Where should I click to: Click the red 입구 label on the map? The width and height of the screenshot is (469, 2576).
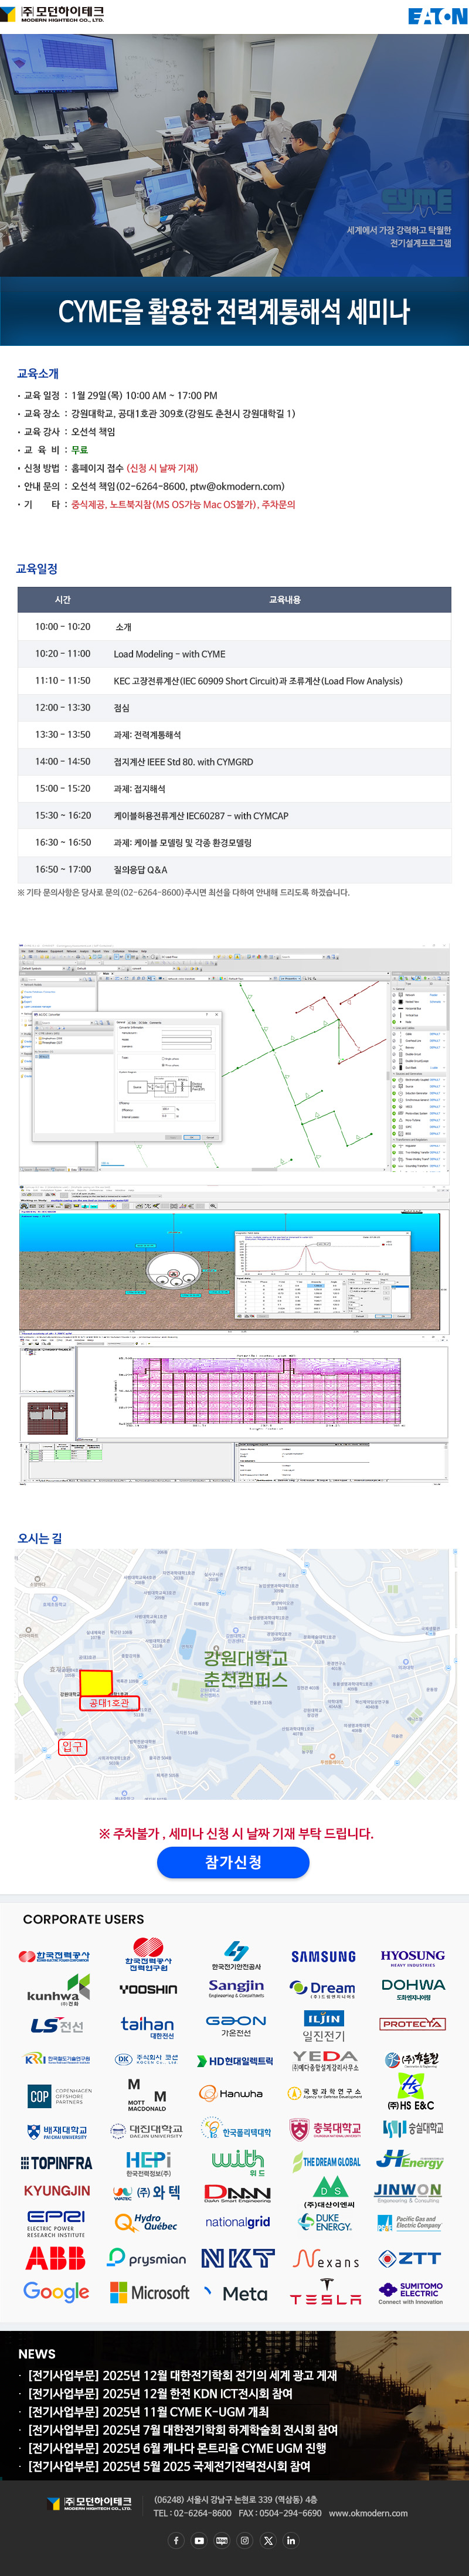[73, 1747]
